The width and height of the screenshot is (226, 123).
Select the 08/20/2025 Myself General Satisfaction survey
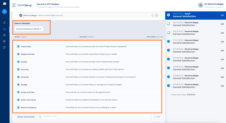[x=195, y=15]
